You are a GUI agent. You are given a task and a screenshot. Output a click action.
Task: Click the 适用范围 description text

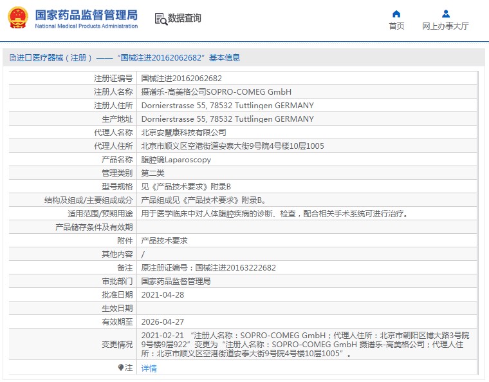275,214
